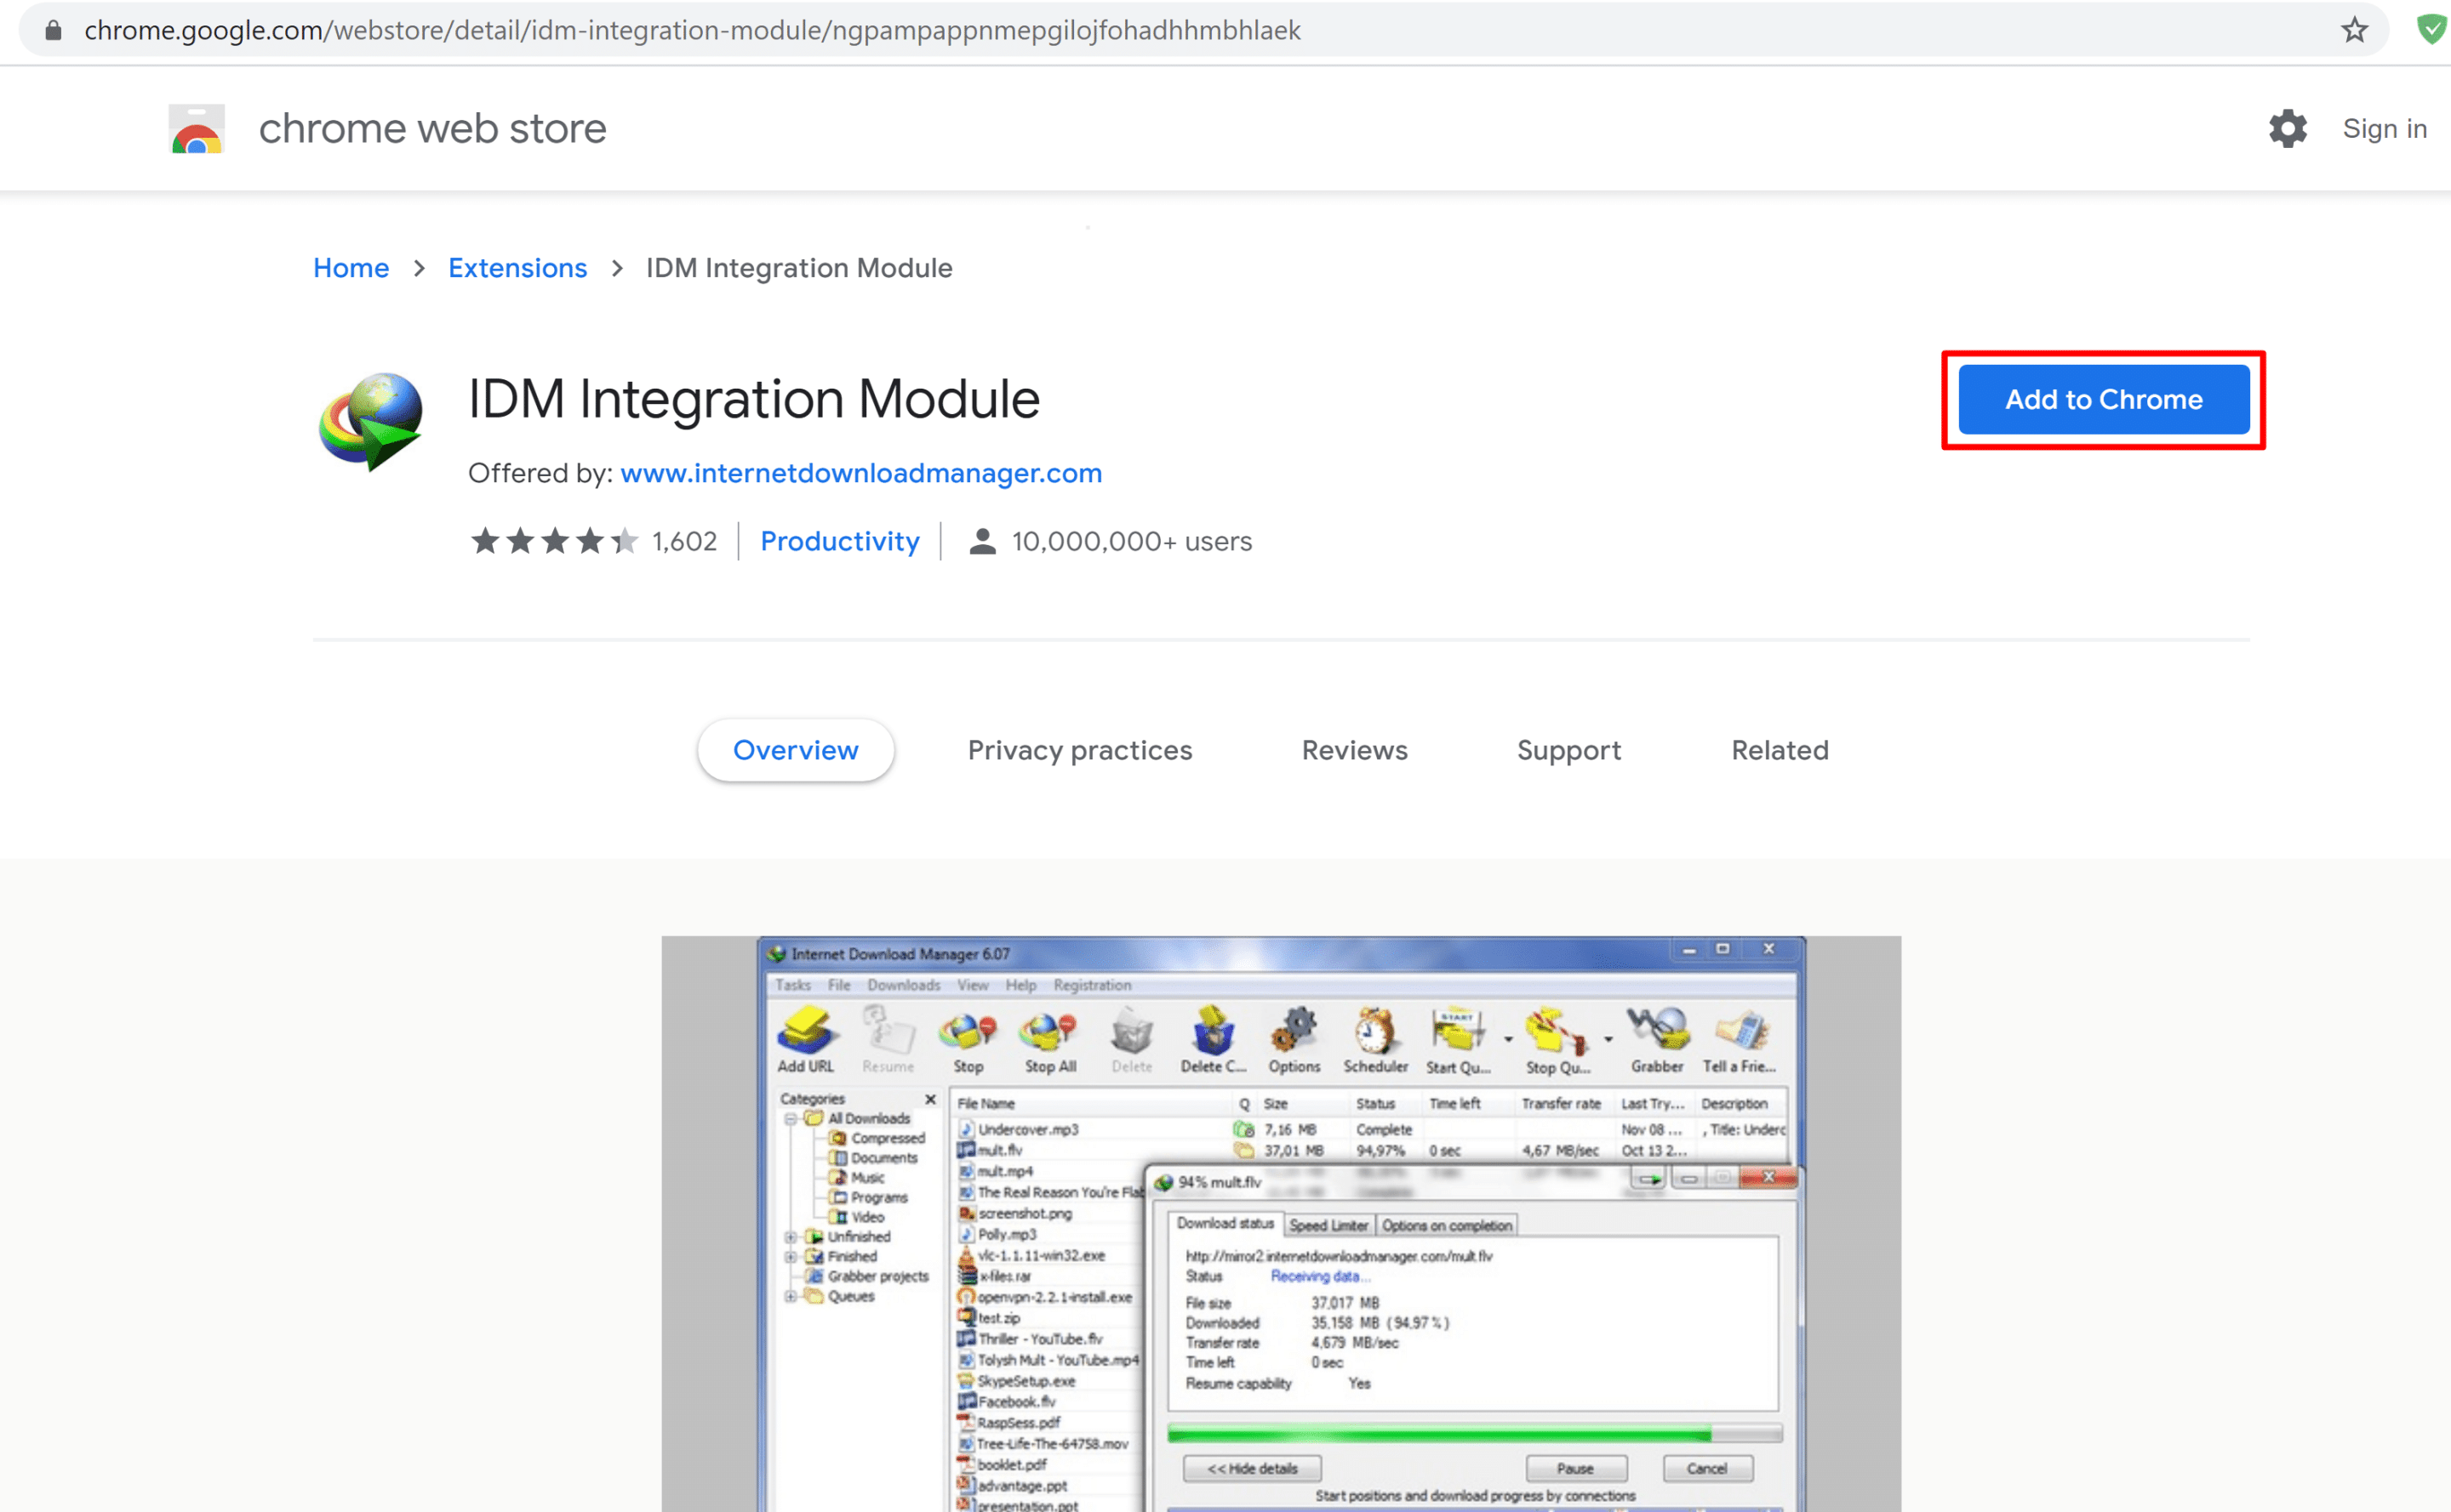Open the Reviews tab
Image resolution: width=2451 pixels, height=1512 pixels.
[1353, 750]
